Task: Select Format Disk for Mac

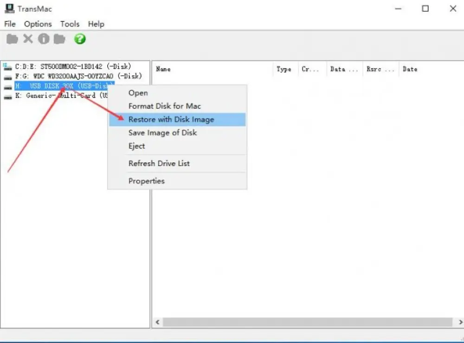Action: coord(177,106)
